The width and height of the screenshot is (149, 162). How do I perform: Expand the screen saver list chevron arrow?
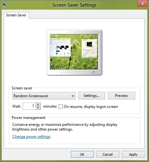[x=73, y=96]
